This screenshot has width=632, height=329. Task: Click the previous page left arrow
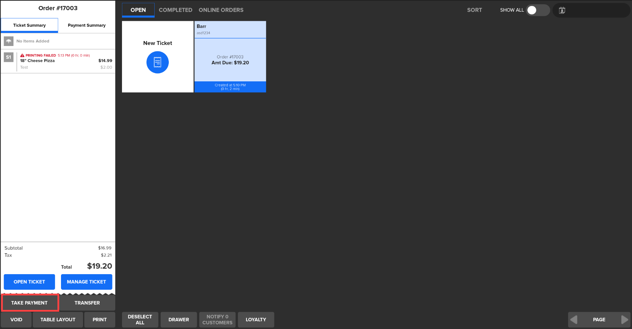(574, 319)
